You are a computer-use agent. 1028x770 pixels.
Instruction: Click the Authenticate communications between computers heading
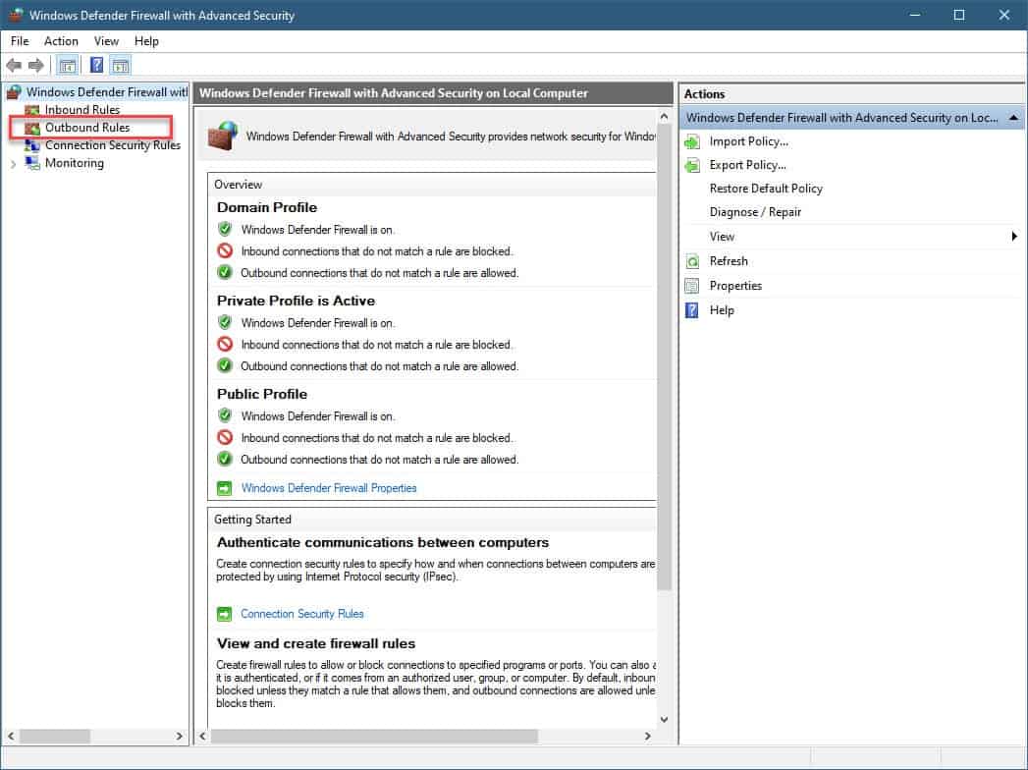(x=383, y=543)
